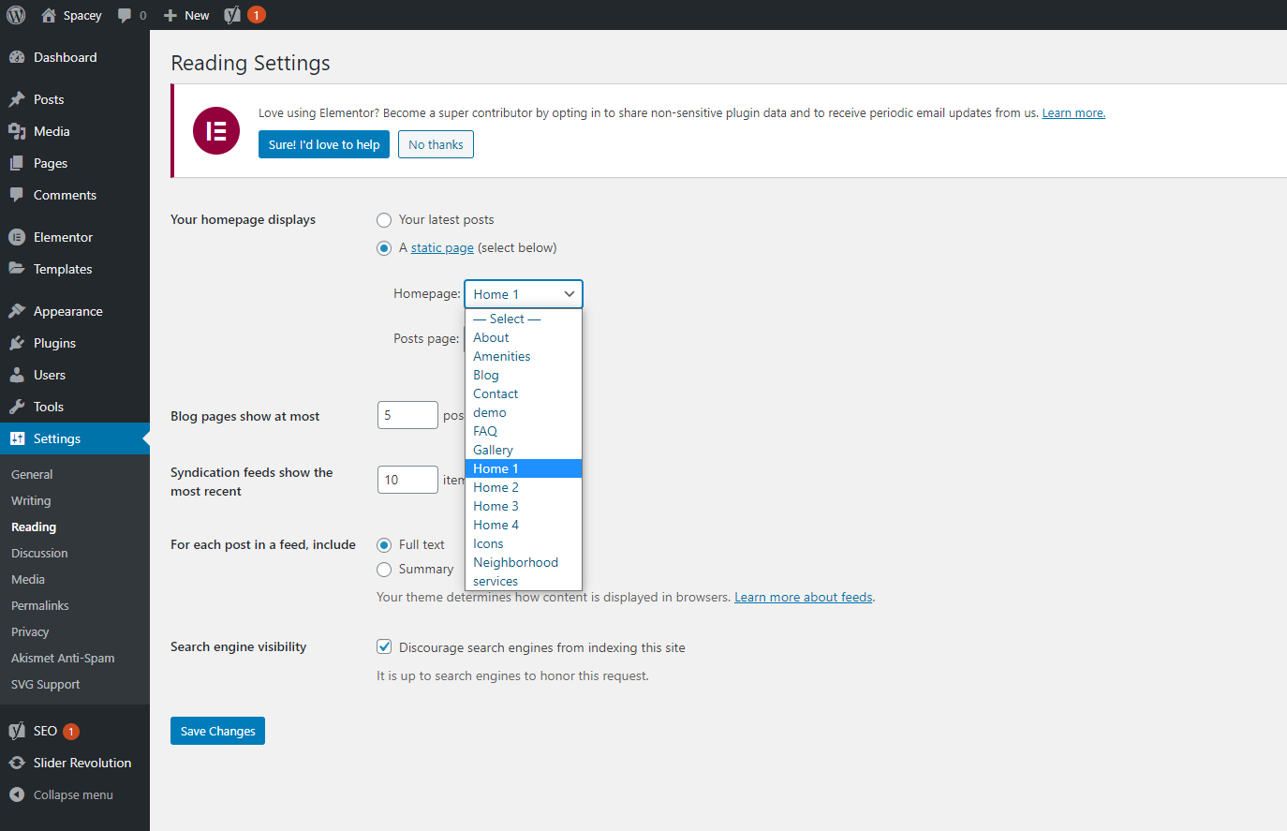Choose the Summary feed option
The image size is (1287, 831).
(384, 570)
